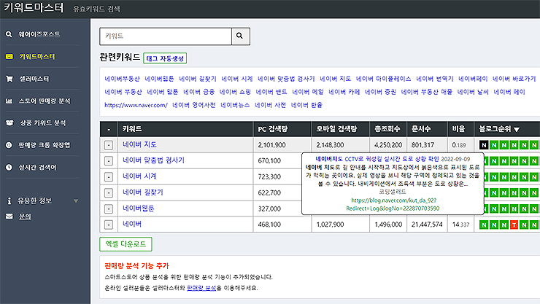Click the chart icon for 스토어 판매량 분석

point(9,101)
